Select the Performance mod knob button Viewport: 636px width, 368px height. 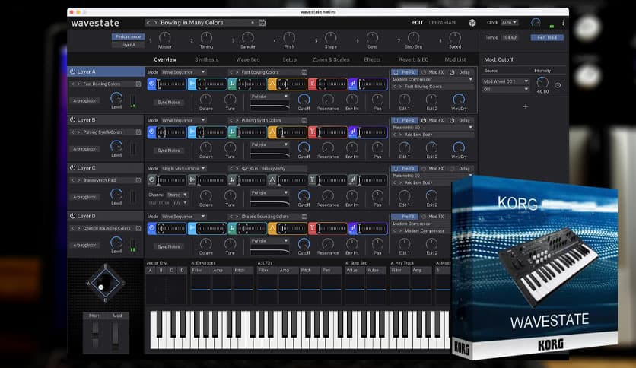pyautogui.click(x=128, y=37)
